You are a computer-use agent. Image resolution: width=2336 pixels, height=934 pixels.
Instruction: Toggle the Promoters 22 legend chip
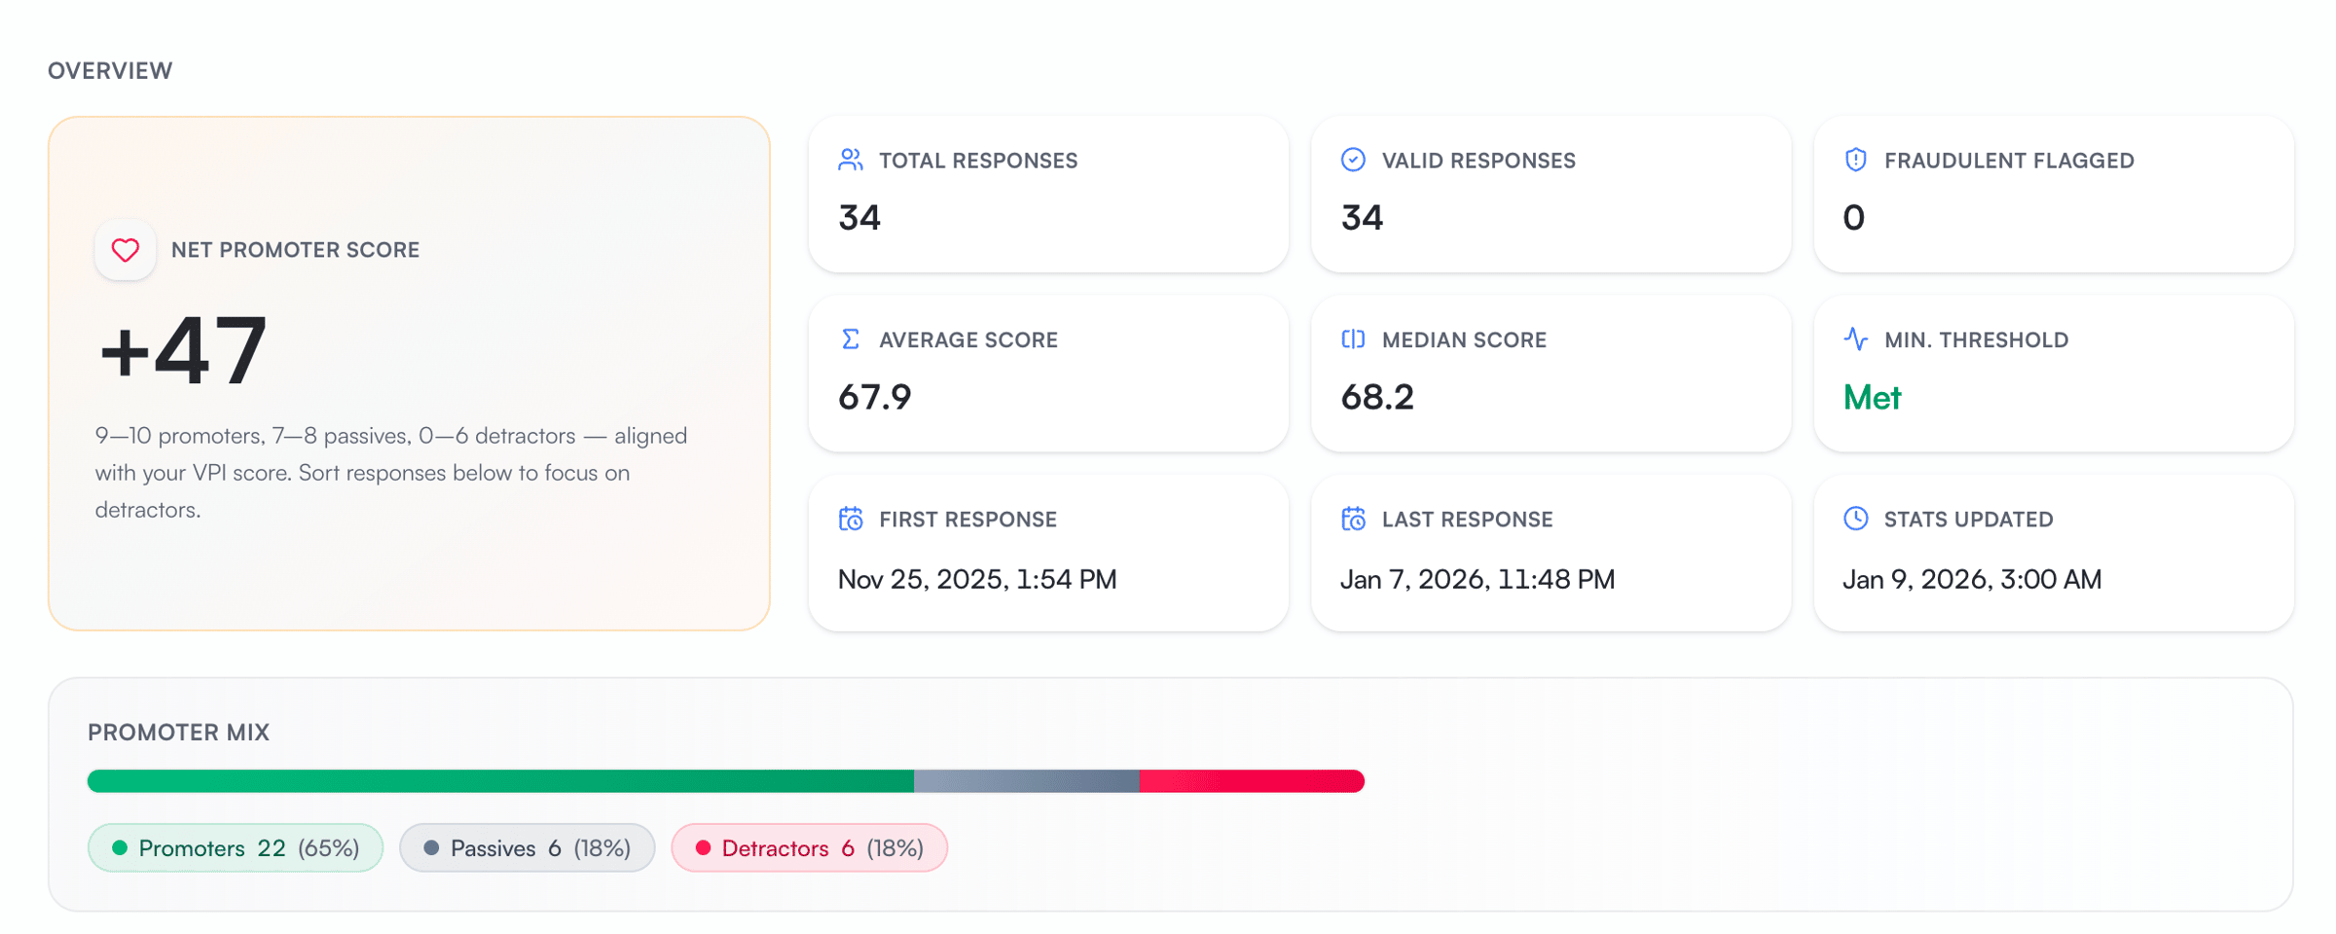click(x=235, y=847)
